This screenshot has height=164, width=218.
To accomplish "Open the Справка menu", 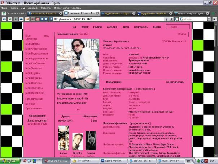I will (x=76, y=8).
